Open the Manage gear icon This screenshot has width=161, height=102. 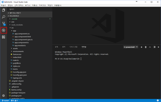tap(4, 95)
